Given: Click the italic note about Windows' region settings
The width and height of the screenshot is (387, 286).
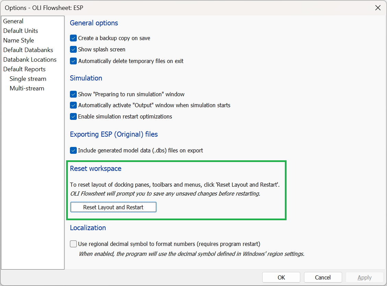Looking at the screenshot, I should (192, 254).
